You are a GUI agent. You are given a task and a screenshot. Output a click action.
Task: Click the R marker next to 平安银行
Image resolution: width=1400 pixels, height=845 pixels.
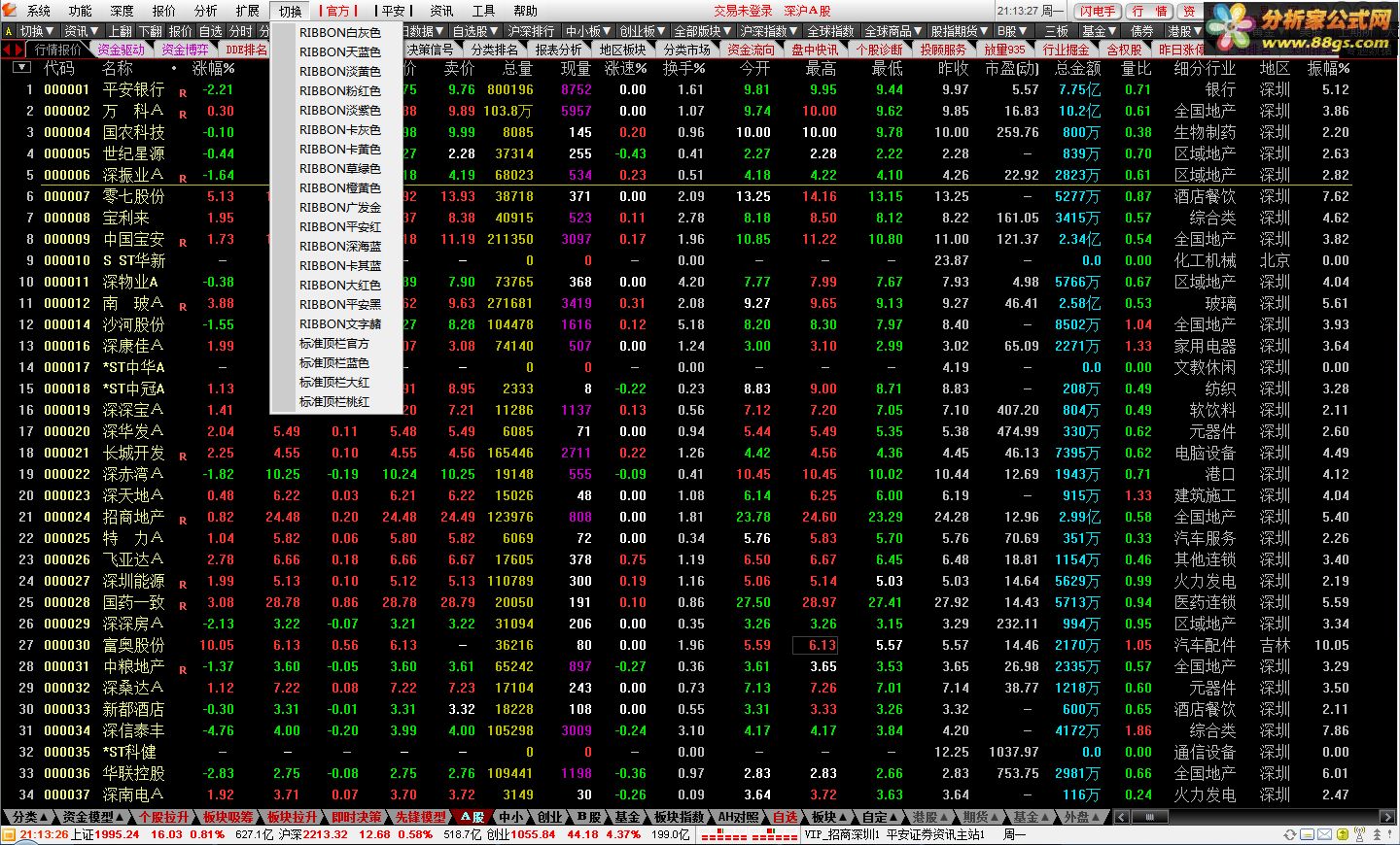click(x=183, y=93)
